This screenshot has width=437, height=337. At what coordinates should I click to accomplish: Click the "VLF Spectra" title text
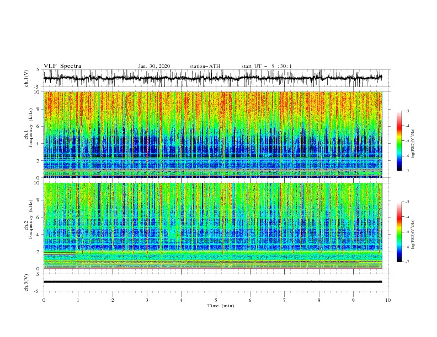tap(62, 66)
